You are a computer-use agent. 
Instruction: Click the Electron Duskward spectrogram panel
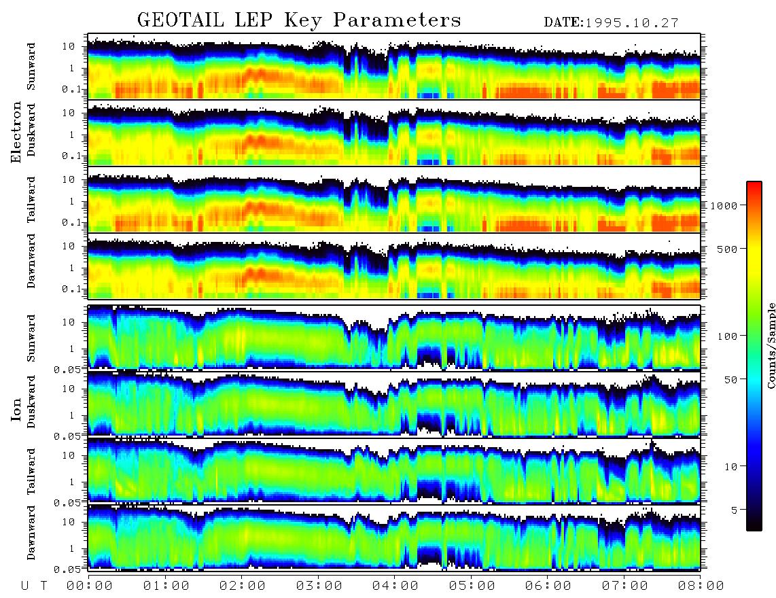(394, 133)
